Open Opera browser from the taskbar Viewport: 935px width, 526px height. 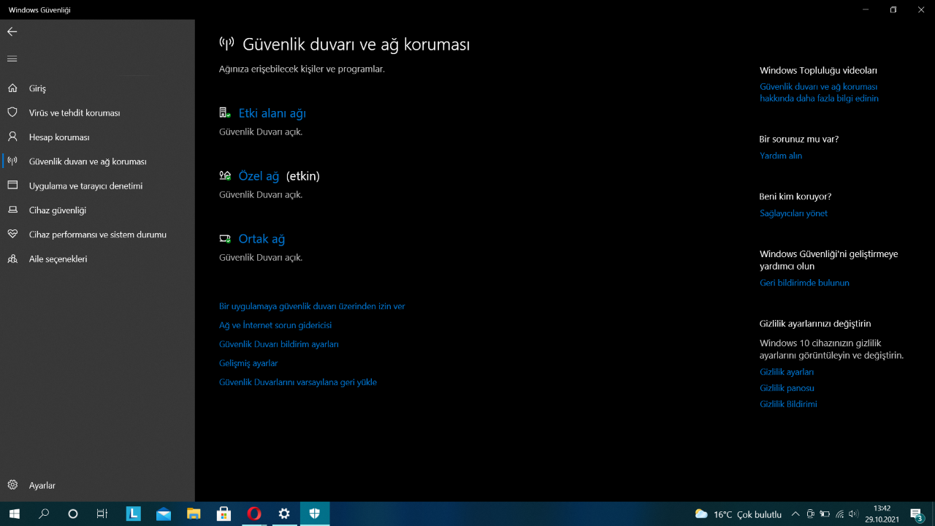click(254, 514)
